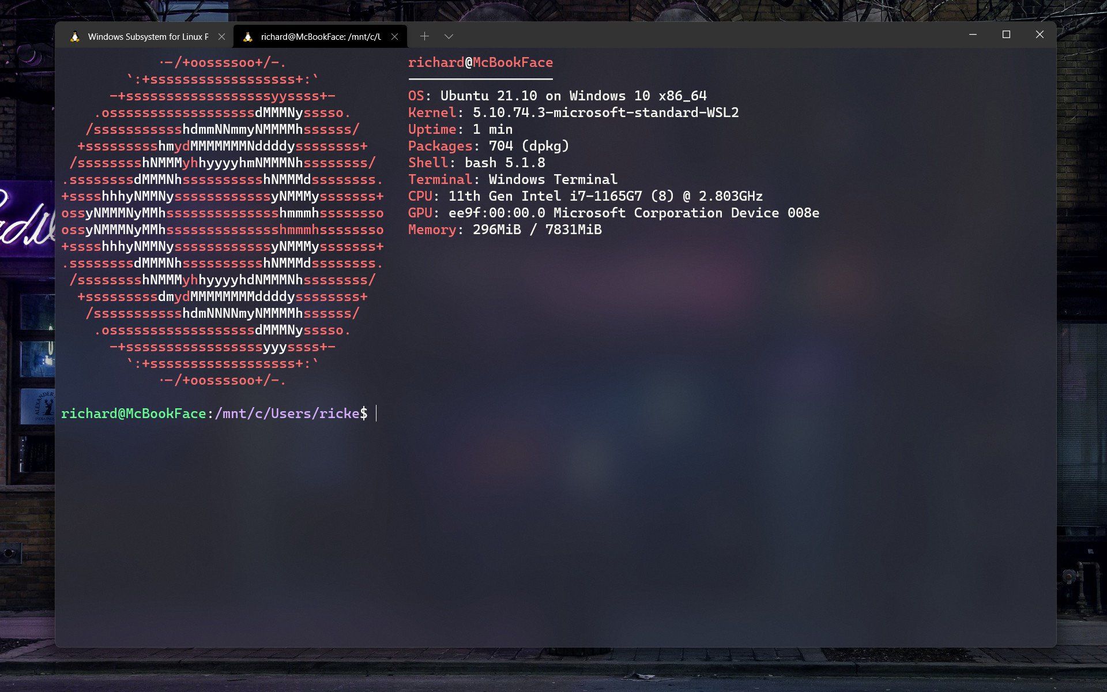Click the CPU 11th Gen Intel line
Screen dimensions: 1107x692
[585, 196]
